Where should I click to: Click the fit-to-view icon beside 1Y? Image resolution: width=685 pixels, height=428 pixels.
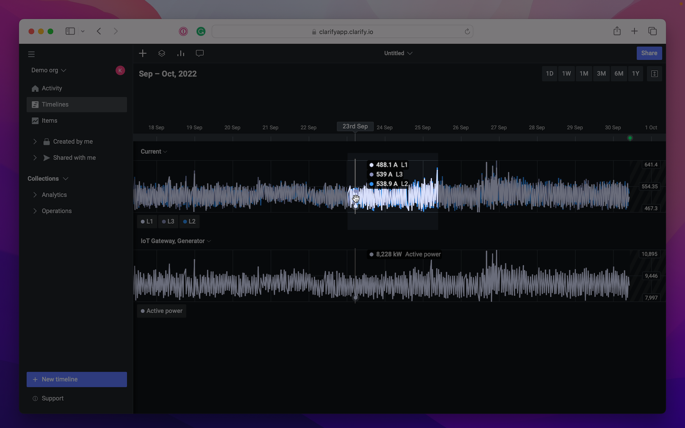(x=654, y=74)
